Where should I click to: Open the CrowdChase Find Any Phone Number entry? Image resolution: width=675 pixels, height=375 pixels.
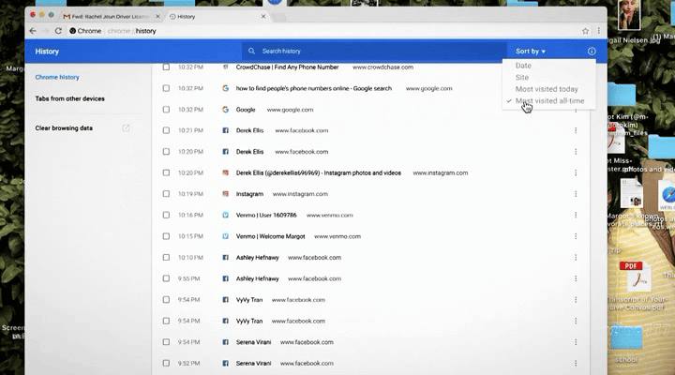tap(287, 67)
